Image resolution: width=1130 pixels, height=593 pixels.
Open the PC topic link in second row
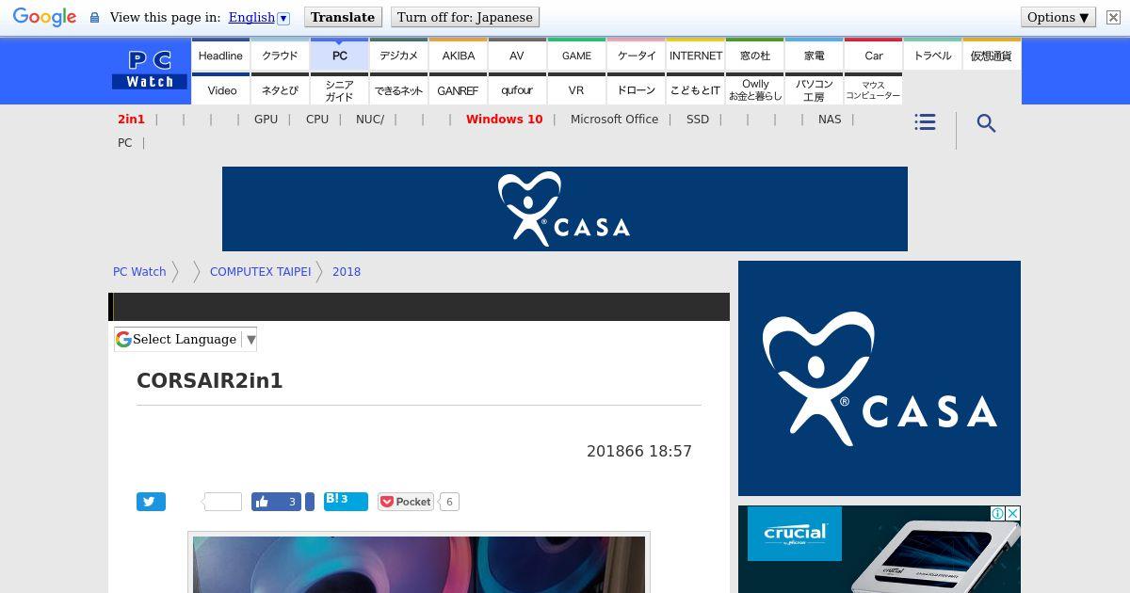click(x=124, y=143)
